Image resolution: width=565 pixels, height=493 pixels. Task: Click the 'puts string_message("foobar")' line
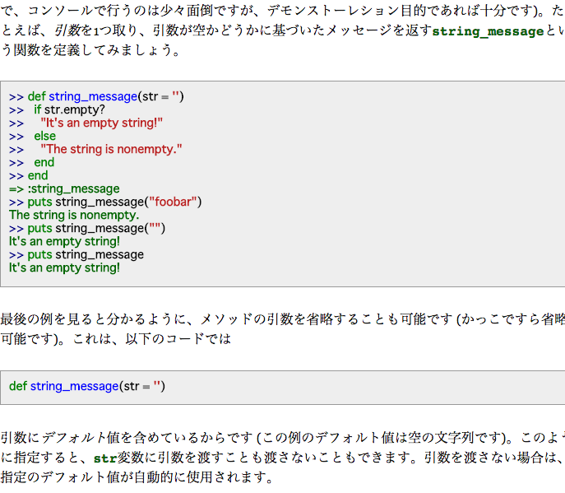(x=105, y=202)
